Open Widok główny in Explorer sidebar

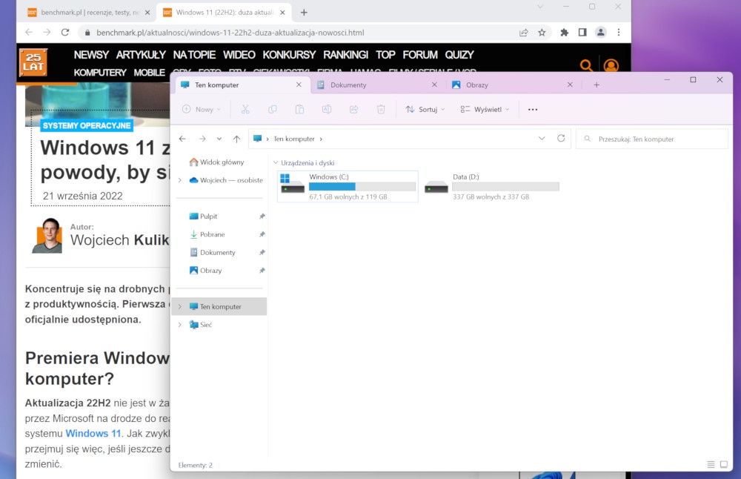217,162
